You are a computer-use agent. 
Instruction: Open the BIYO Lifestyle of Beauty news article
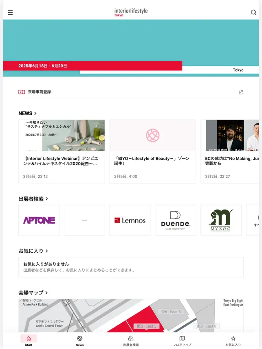152,152
